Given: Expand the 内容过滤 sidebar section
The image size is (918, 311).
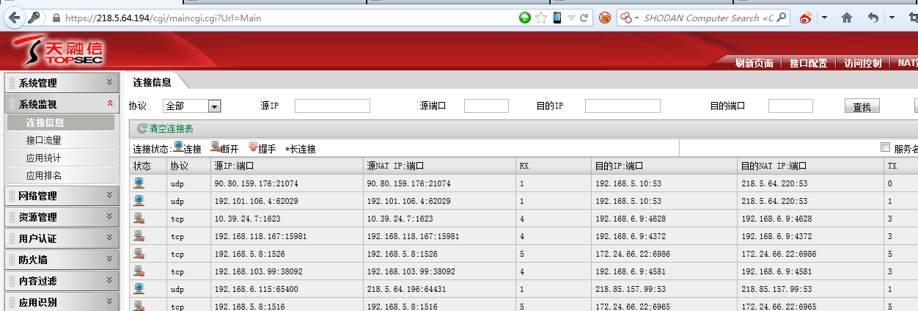Looking at the screenshot, I should coord(61,280).
